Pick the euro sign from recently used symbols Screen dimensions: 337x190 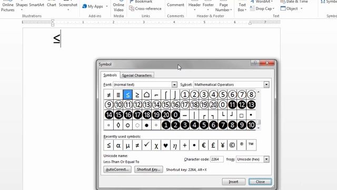204,145
